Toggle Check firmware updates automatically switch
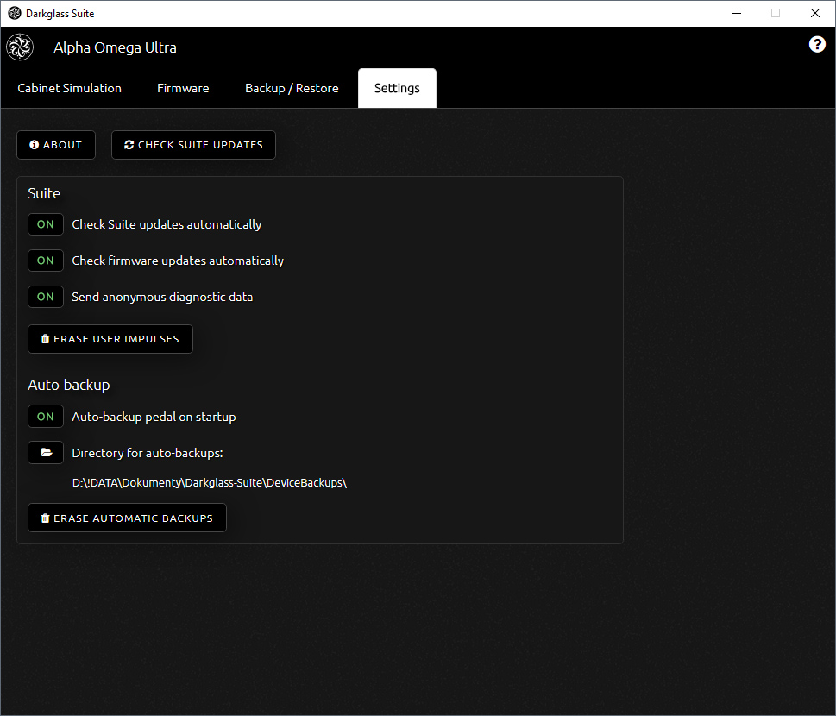836x716 pixels. point(46,261)
